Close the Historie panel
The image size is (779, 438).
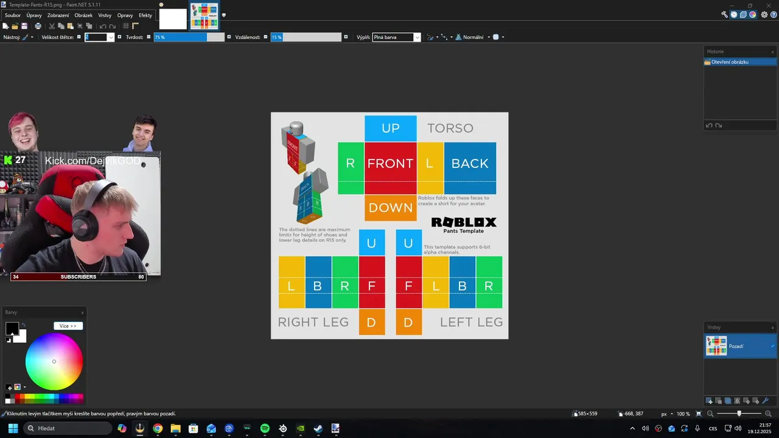click(x=773, y=52)
